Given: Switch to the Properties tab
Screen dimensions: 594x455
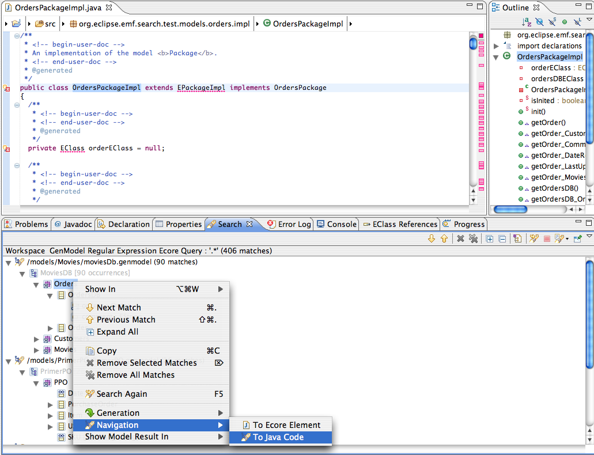Looking at the screenshot, I should pyautogui.click(x=179, y=224).
